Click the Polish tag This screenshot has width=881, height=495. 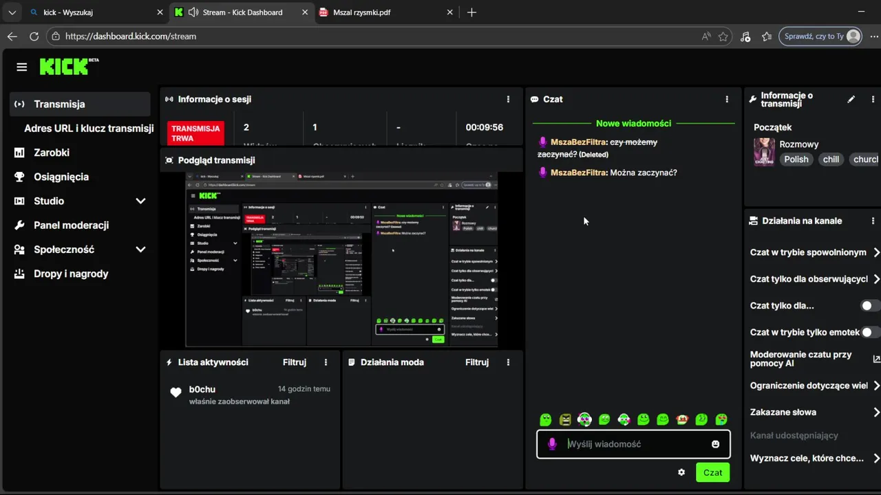coord(796,159)
